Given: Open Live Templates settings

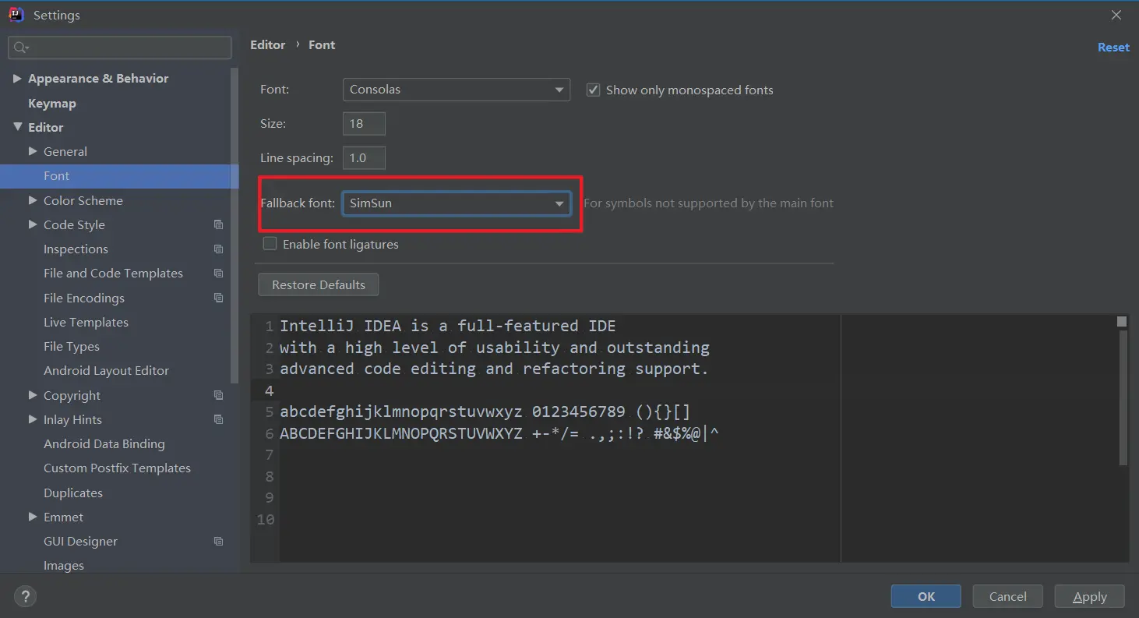Looking at the screenshot, I should pos(86,322).
